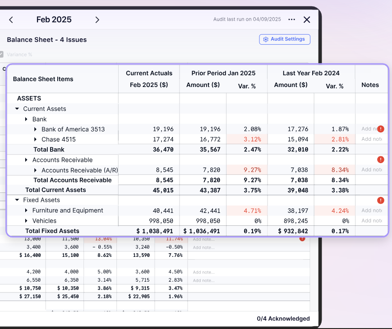392x329 pixels.
Task: Expand Furniture and Equipment row
Action: (x=27, y=210)
